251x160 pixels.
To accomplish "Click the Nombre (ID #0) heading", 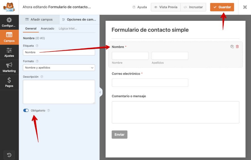I will [x=34, y=38].
